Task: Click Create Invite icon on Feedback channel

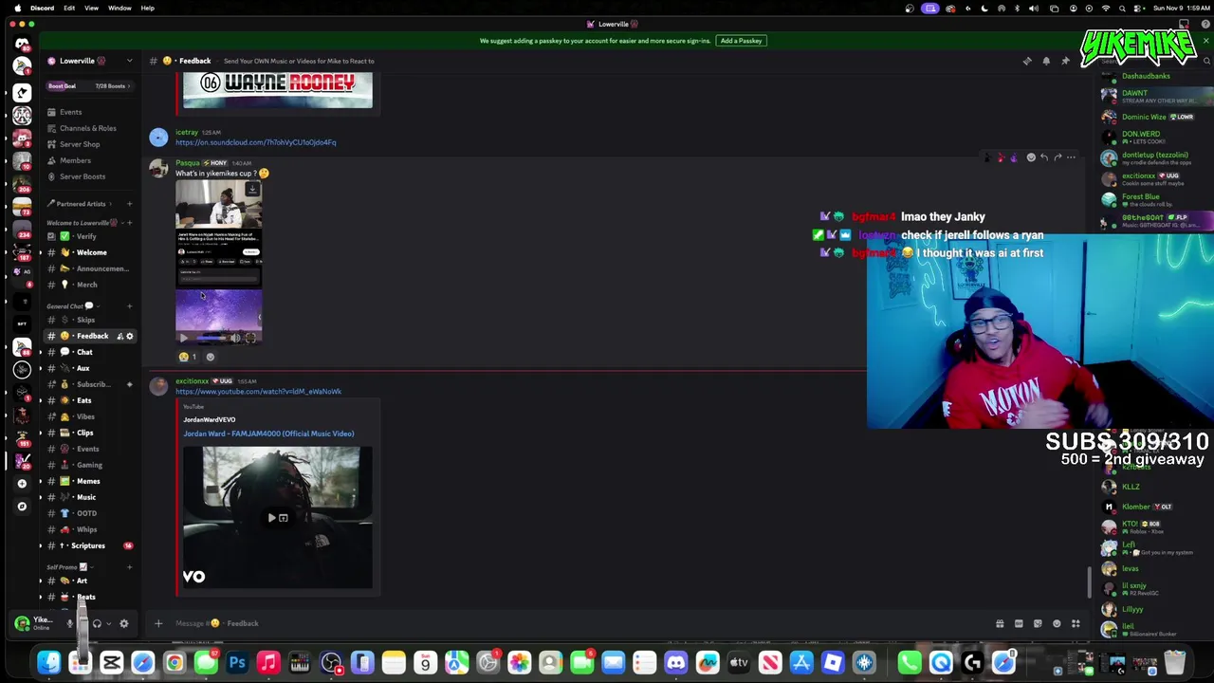Action: tap(120, 336)
